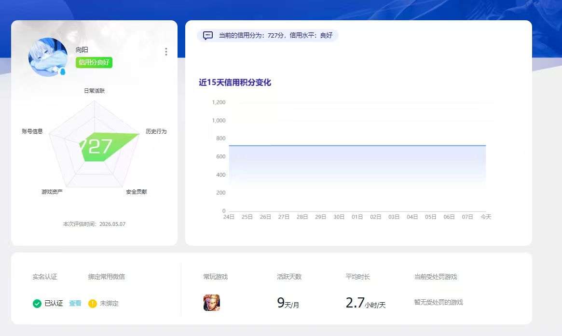Click the 平均时长 heading
562x336 pixels.
point(357,277)
